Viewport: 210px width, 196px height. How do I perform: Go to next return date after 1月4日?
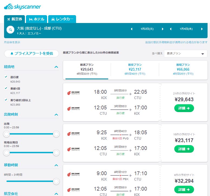pos(202,29)
